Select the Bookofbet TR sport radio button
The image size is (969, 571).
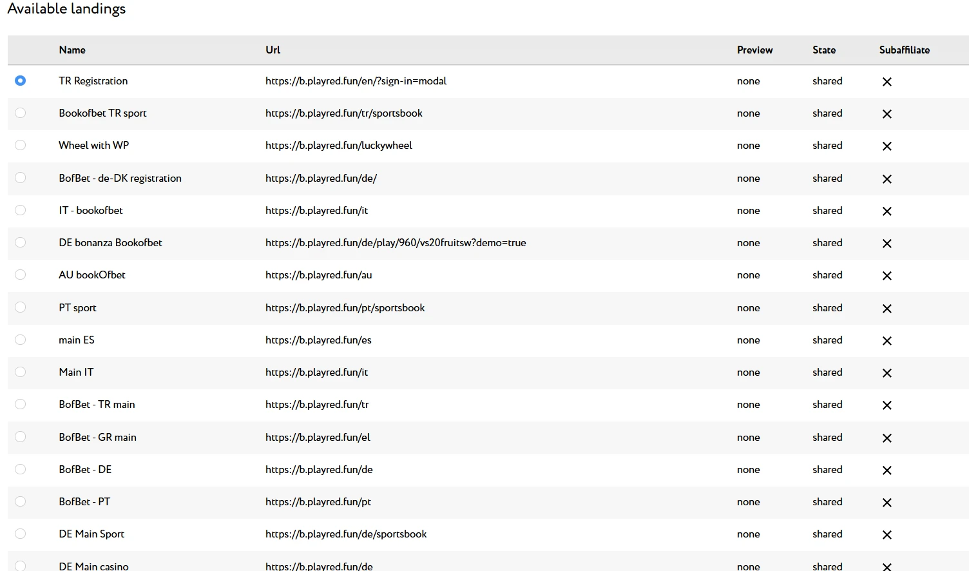click(21, 113)
